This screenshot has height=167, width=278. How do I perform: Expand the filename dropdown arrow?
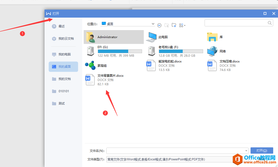pos(246,151)
